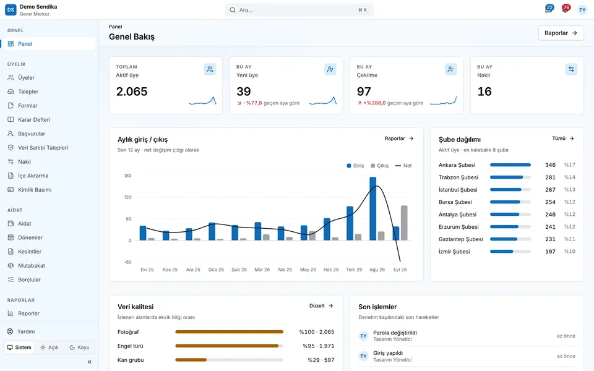Click the Üyeler sidebar icon
This screenshot has width=594, height=371.
[x=11, y=78]
